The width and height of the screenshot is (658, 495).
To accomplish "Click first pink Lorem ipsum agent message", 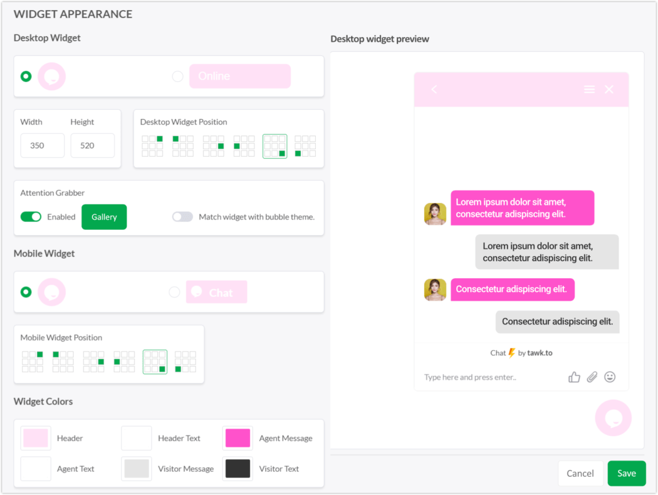I will tap(523, 208).
